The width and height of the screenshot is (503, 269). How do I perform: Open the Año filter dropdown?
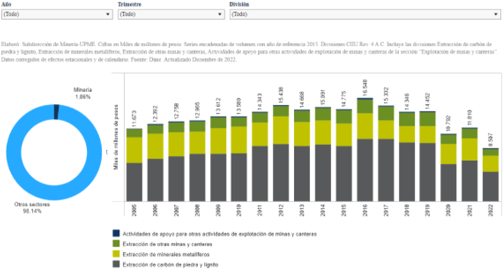57,14
